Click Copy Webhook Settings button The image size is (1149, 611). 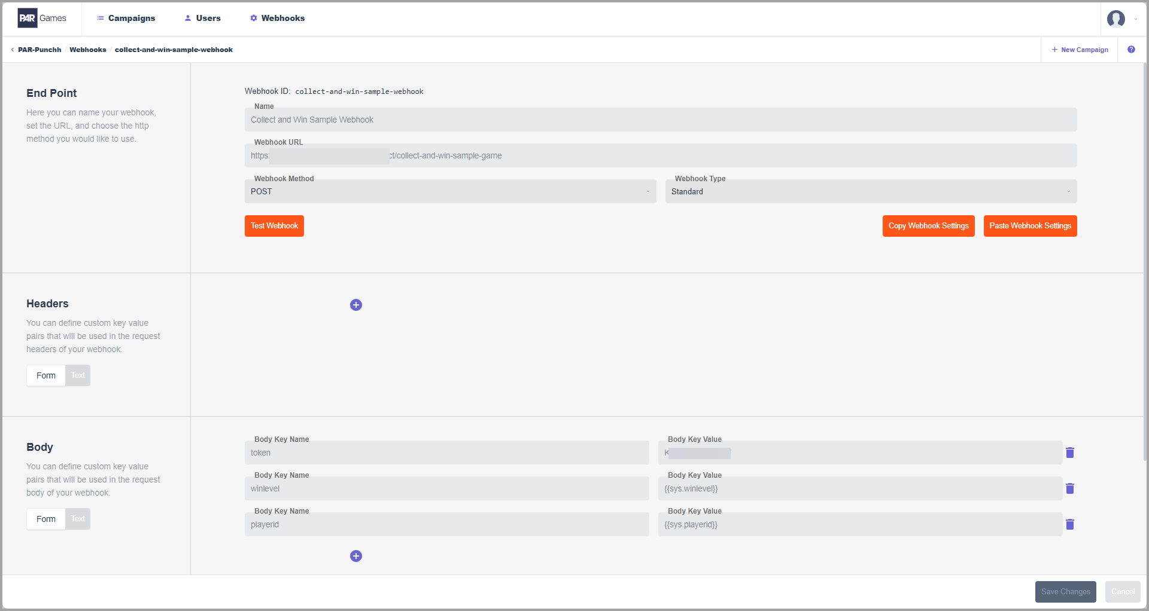(x=929, y=226)
